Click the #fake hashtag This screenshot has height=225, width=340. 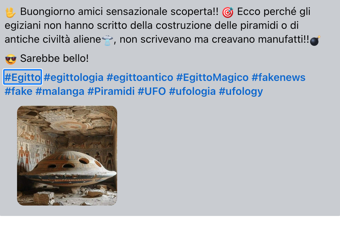[x=18, y=91]
